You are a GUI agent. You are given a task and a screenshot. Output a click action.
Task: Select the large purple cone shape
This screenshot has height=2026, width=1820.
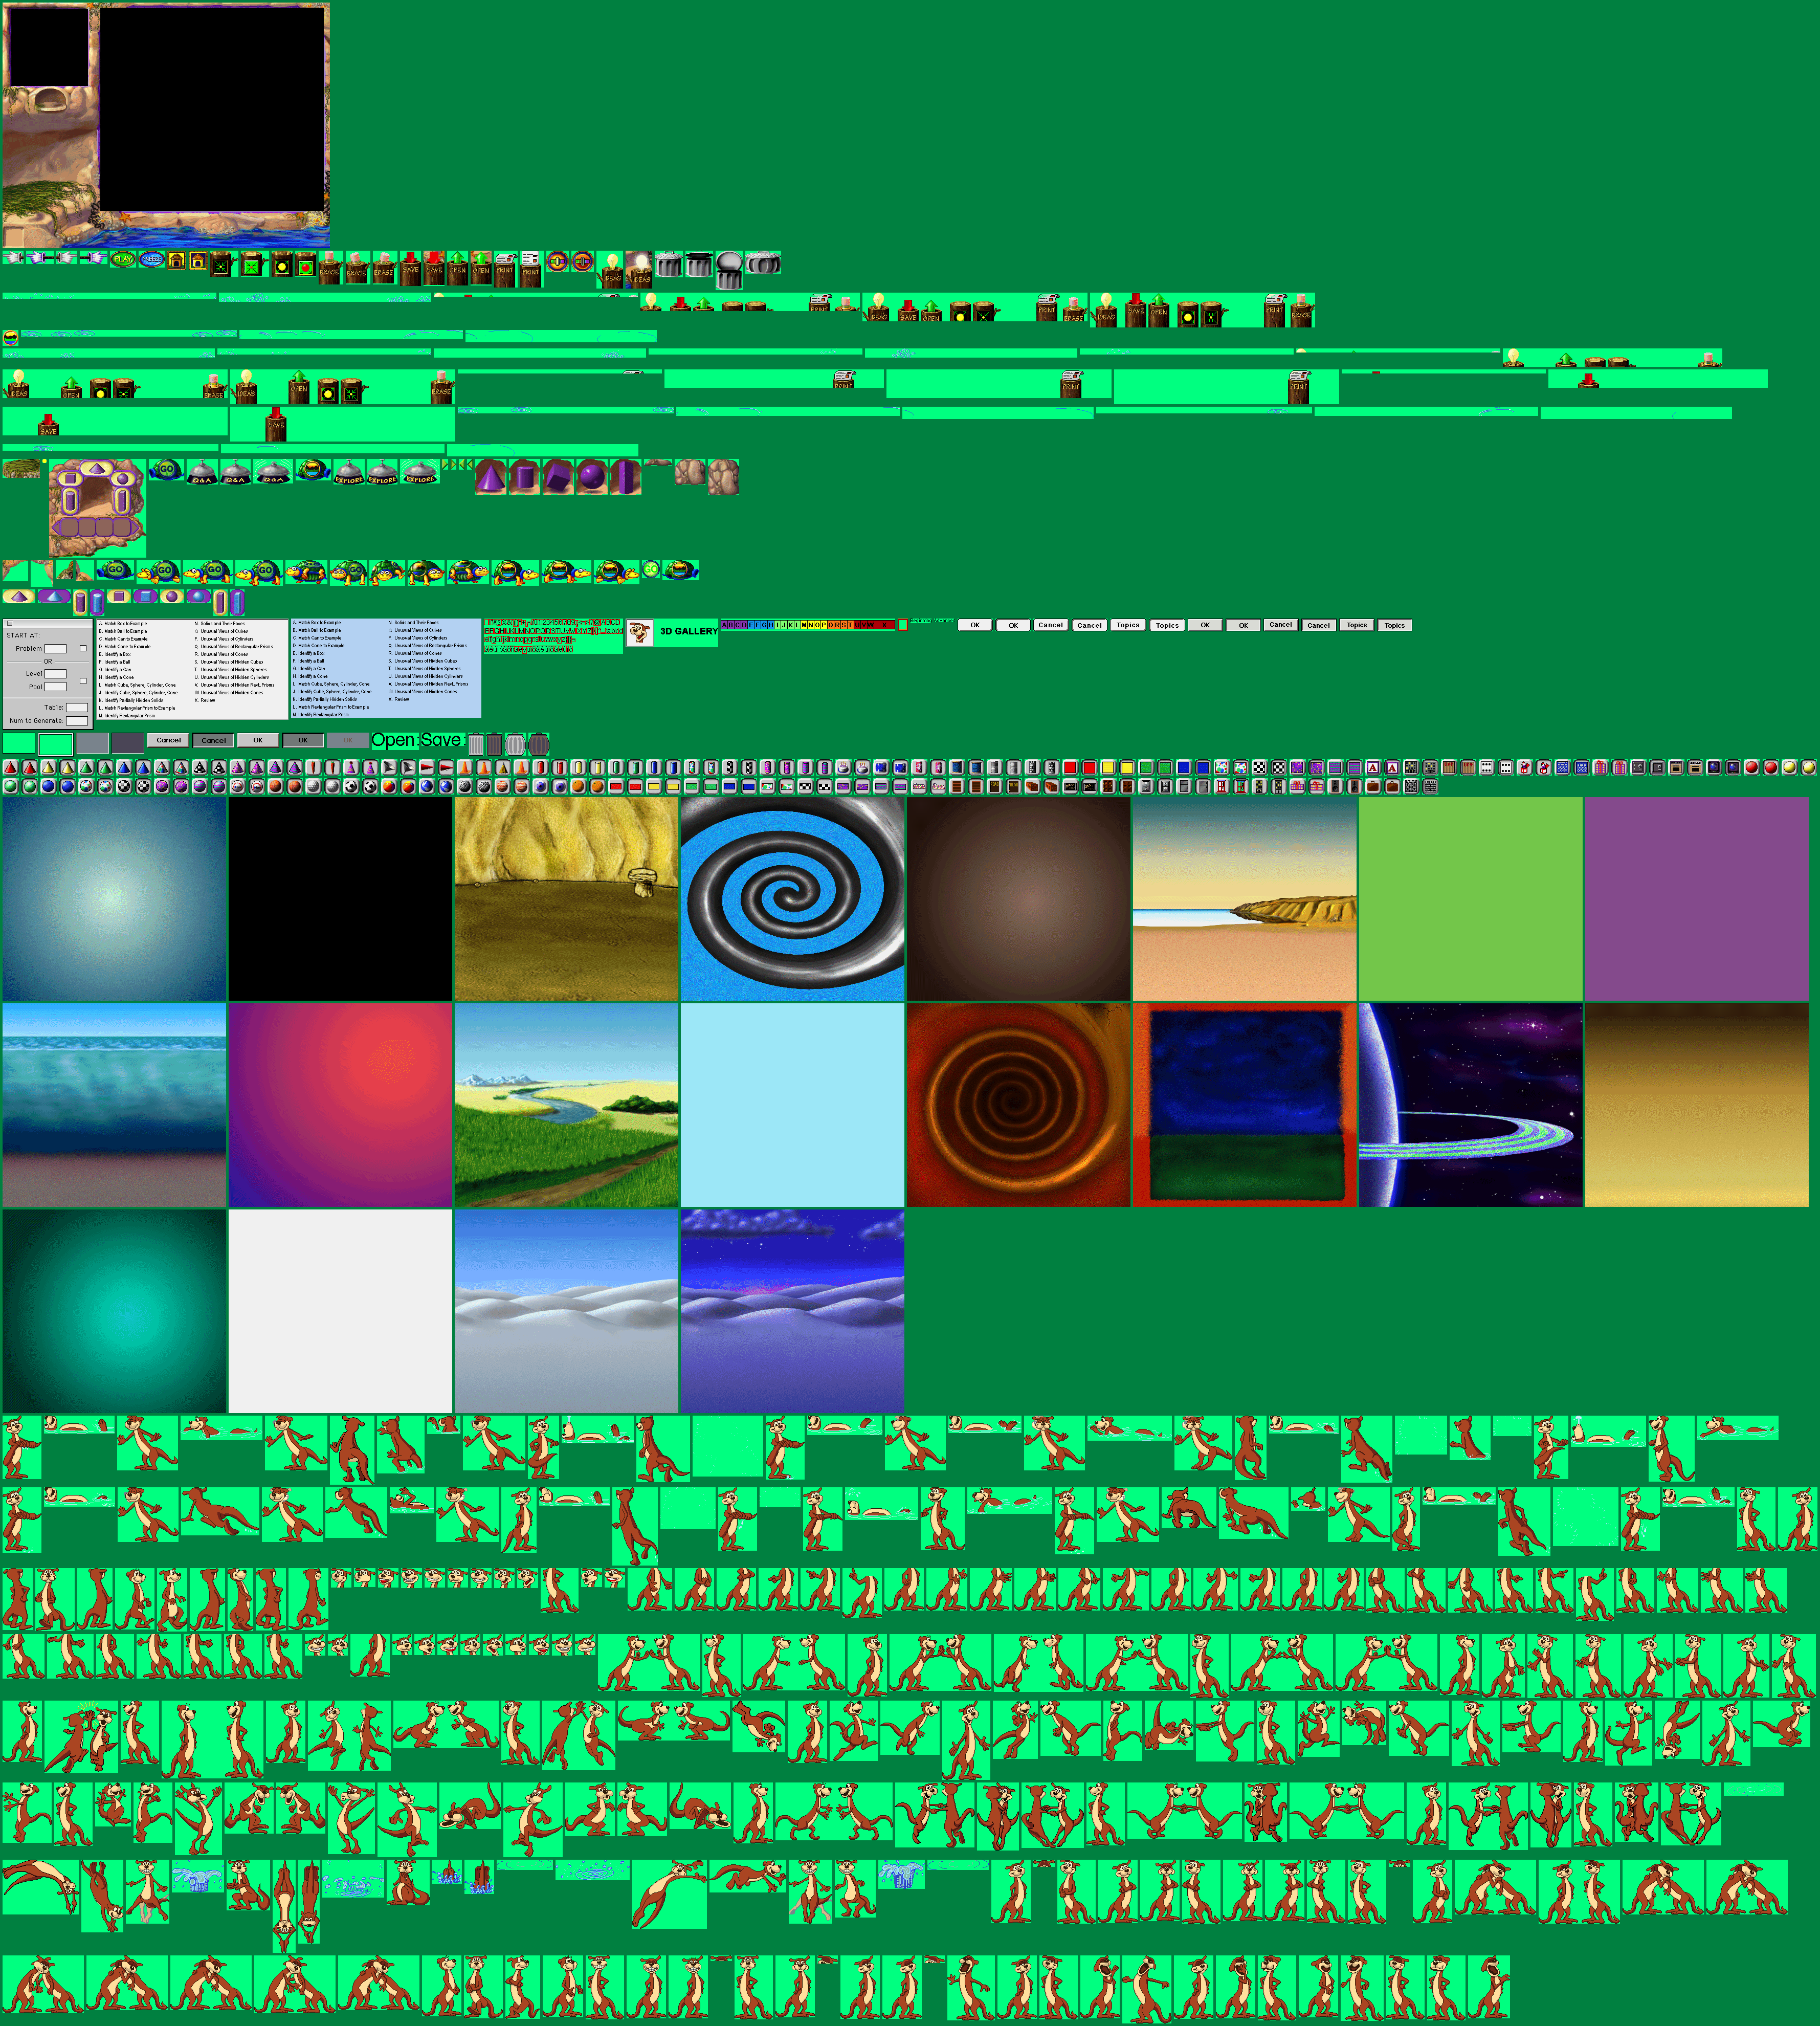tap(490, 477)
